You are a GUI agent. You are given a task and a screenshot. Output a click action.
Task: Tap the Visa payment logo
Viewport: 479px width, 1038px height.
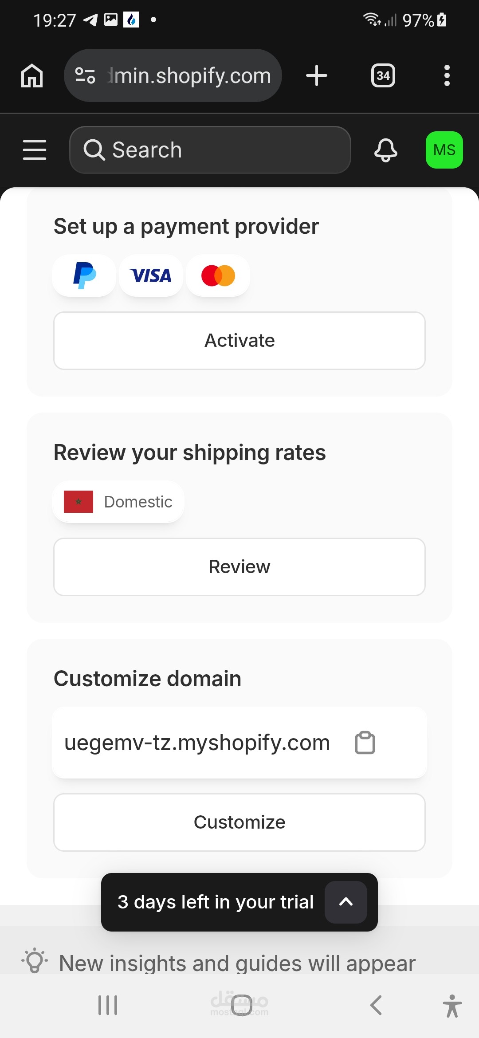[x=151, y=275]
